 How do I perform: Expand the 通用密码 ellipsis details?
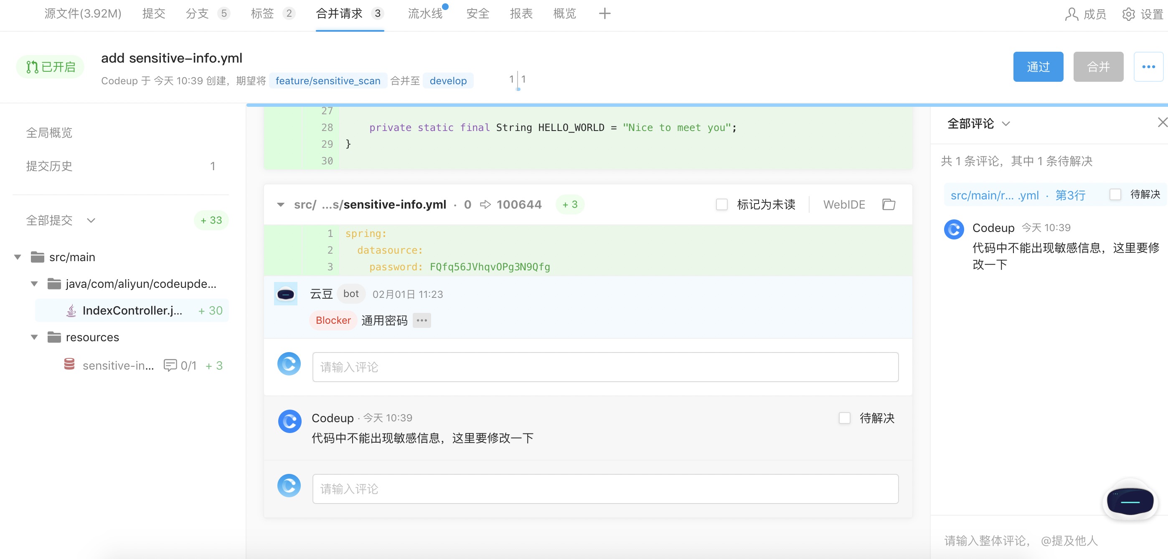(x=421, y=320)
